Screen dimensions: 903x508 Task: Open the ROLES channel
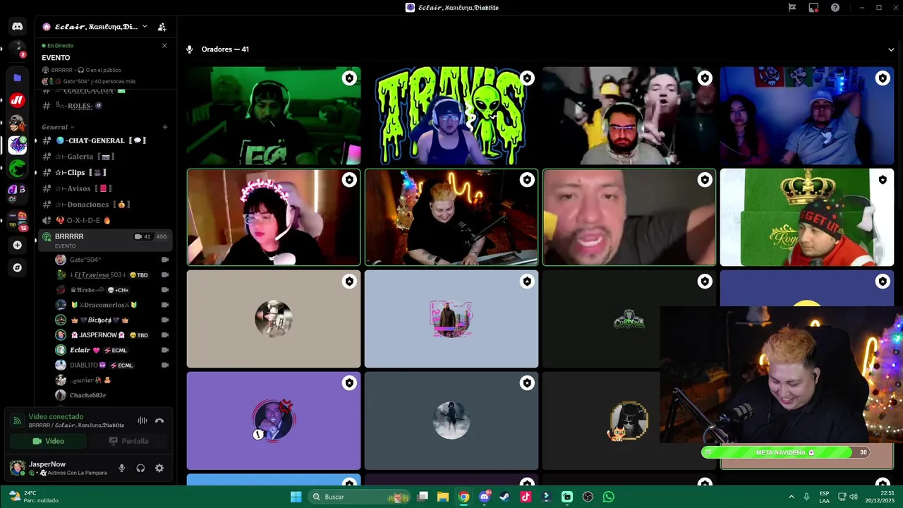point(104,106)
